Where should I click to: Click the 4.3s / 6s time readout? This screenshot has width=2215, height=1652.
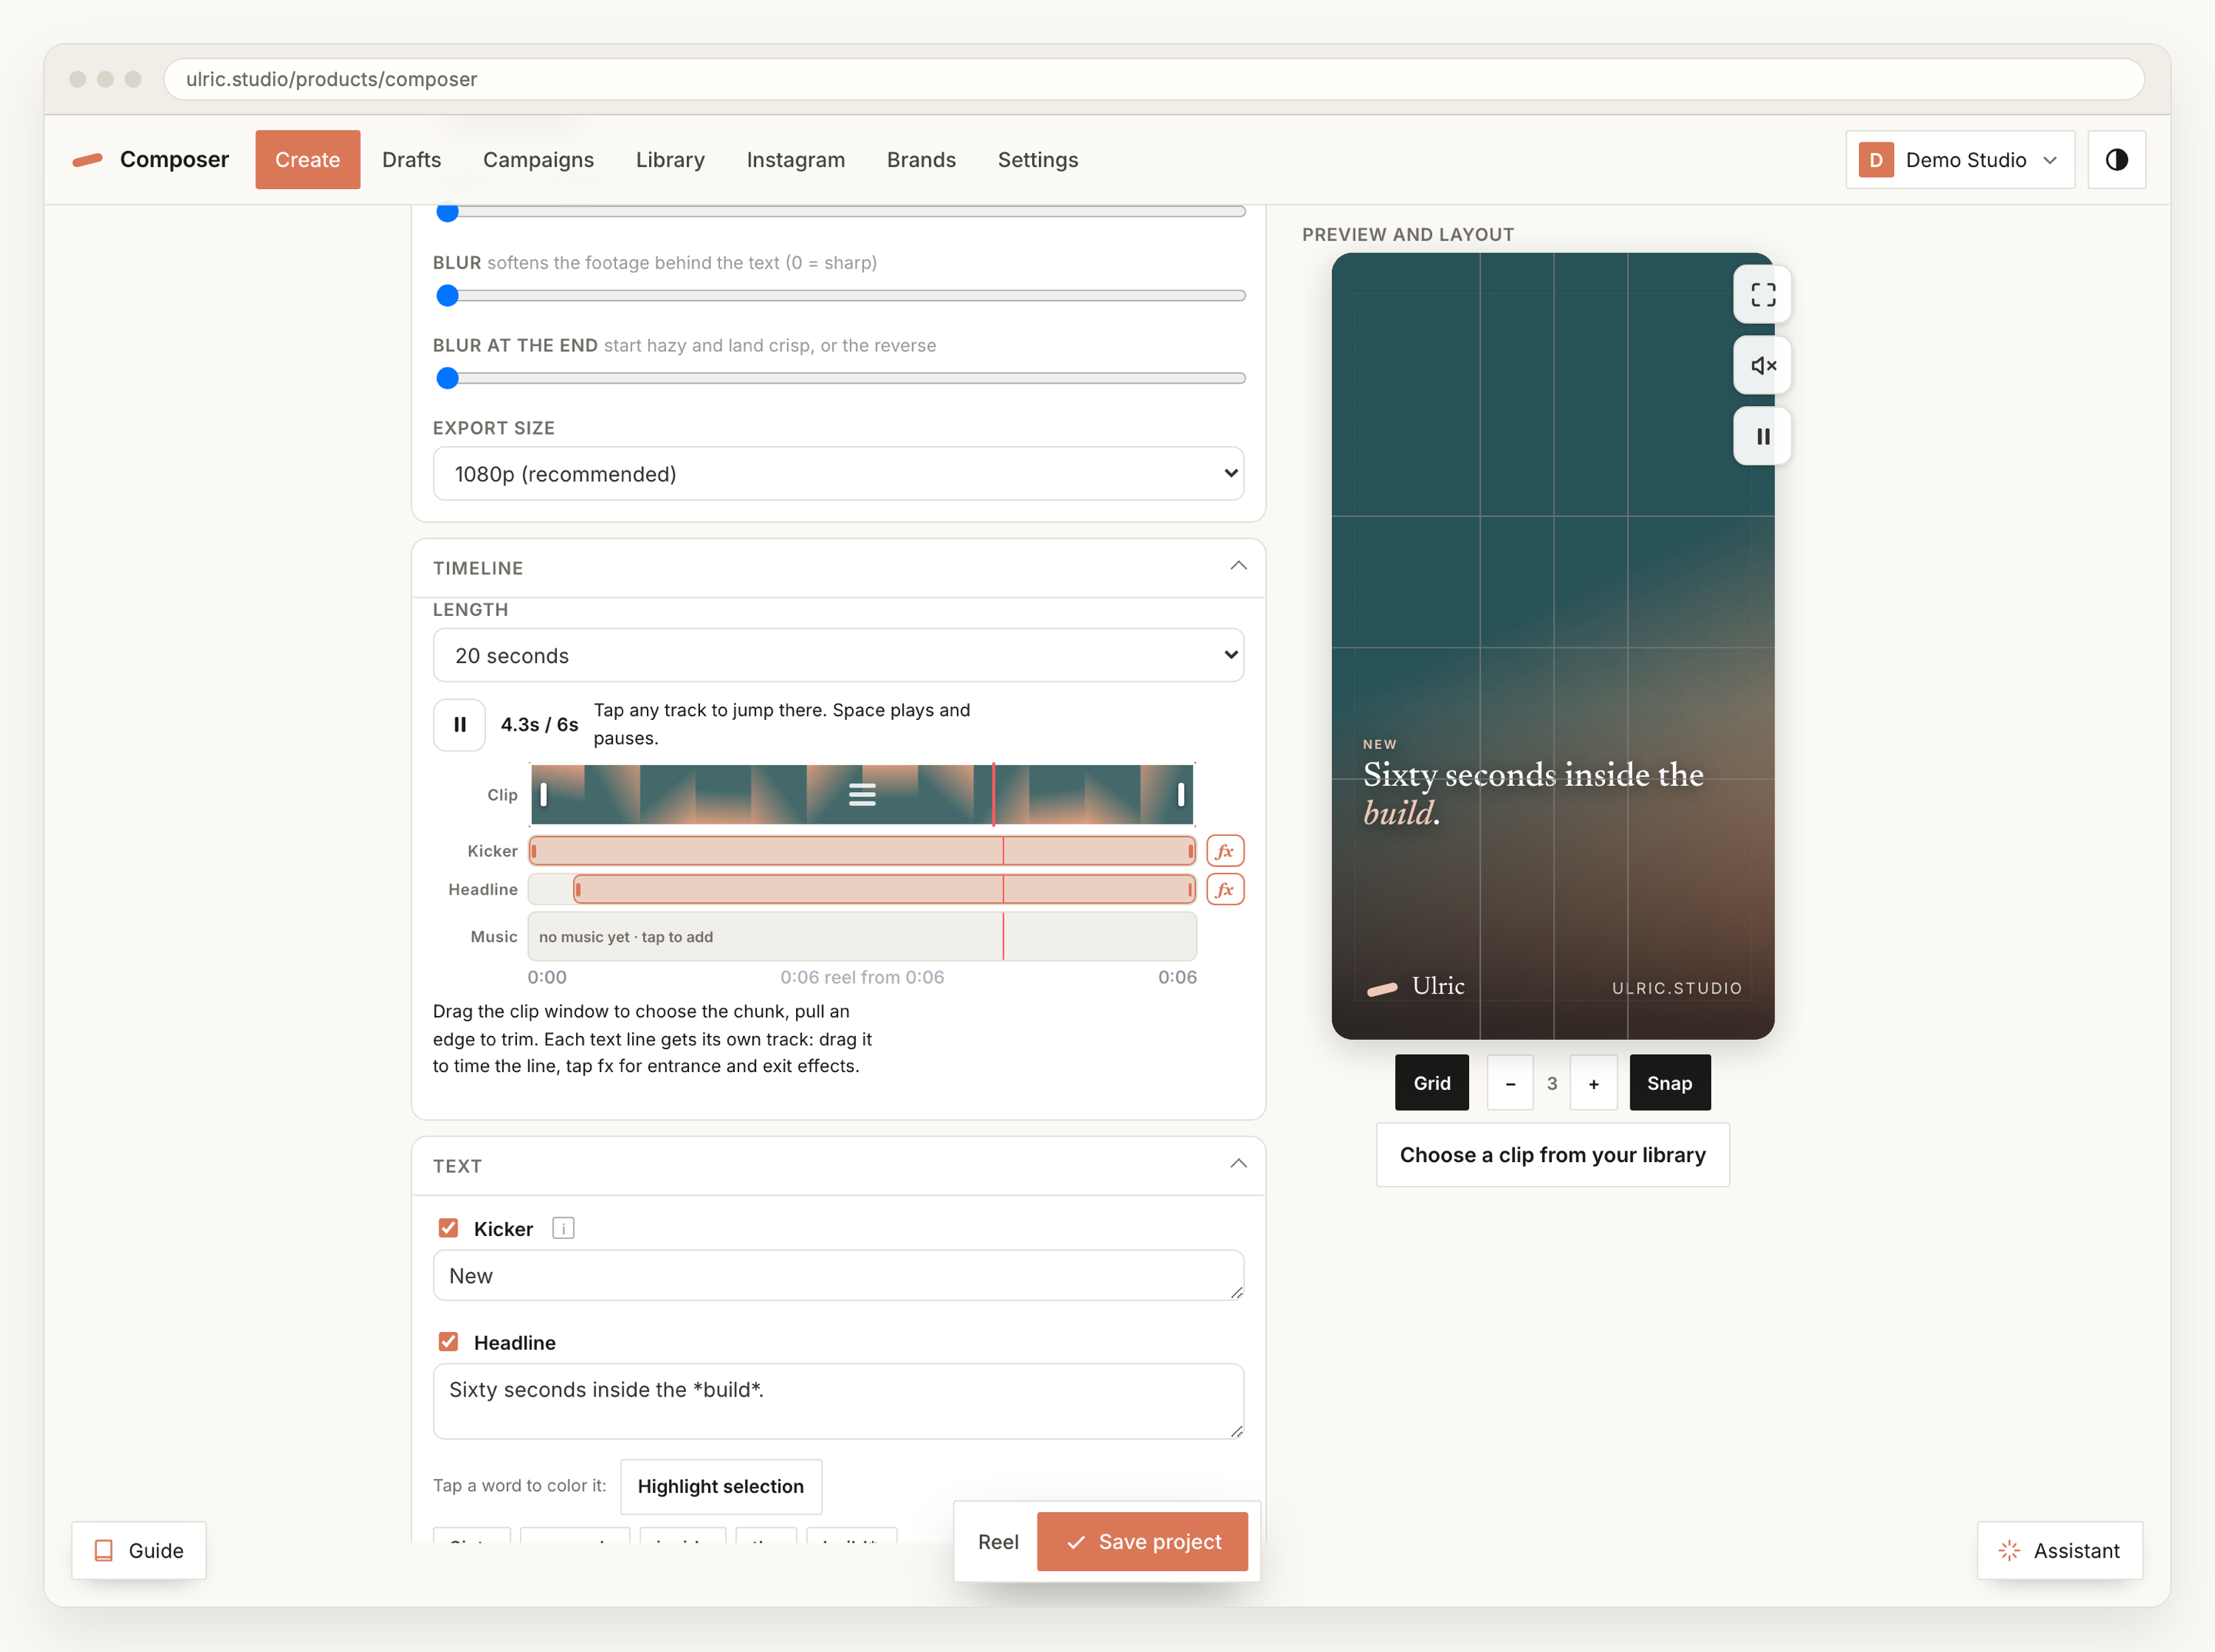tap(539, 724)
